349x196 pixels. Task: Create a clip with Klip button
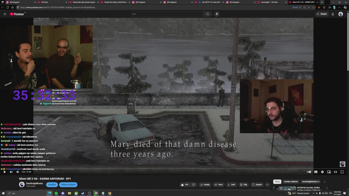(243, 185)
